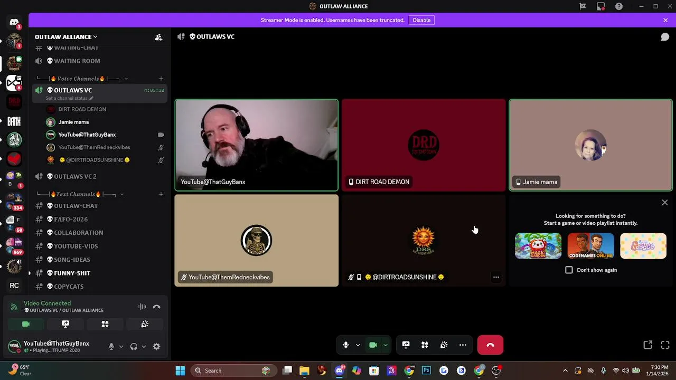Open RC server icon in server list
The width and height of the screenshot is (676, 380).
pos(14,286)
